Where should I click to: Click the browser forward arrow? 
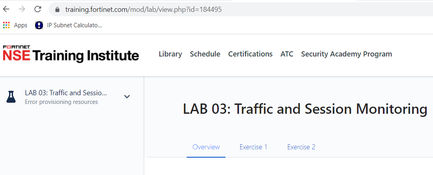[22, 9]
